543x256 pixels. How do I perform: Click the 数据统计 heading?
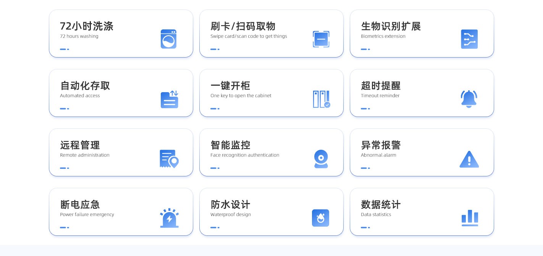[x=381, y=205]
